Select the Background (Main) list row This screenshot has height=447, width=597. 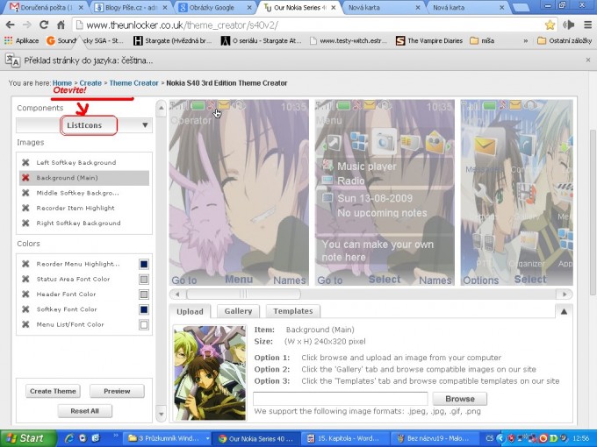pyautogui.click(x=84, y=178)
